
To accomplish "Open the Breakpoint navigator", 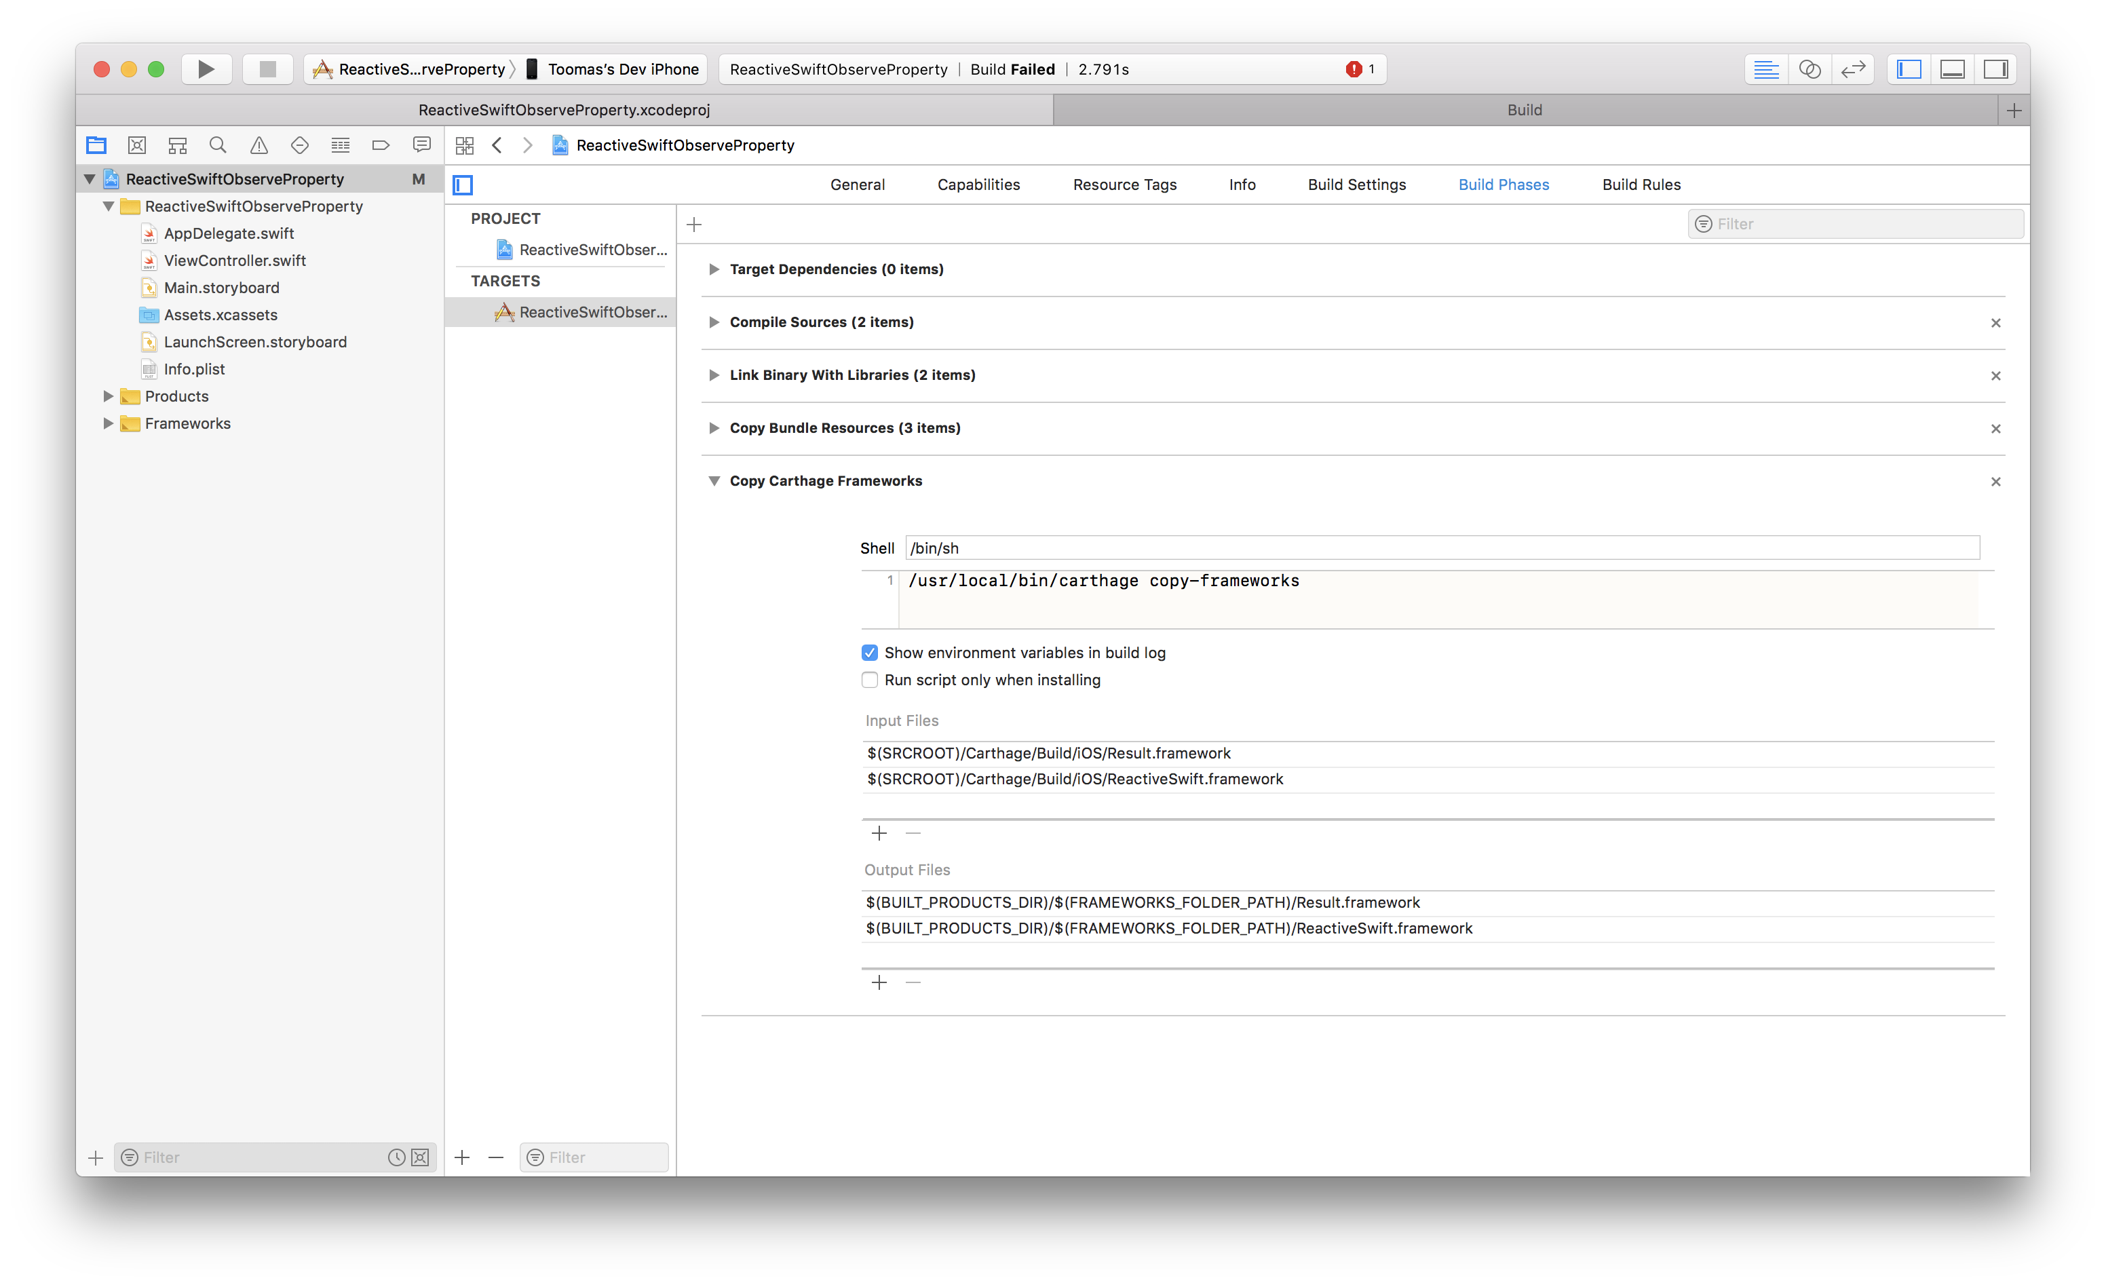I will coord(381,145).
